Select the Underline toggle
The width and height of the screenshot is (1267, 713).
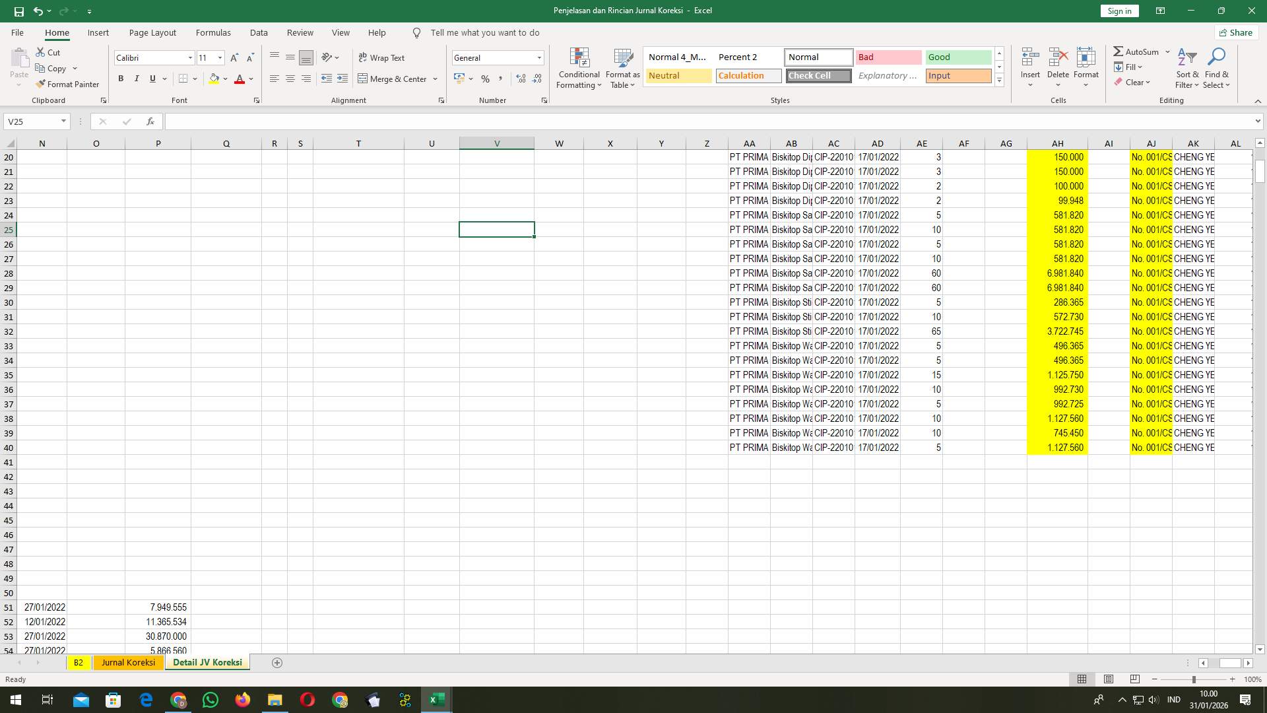click(x=151, y=79)
